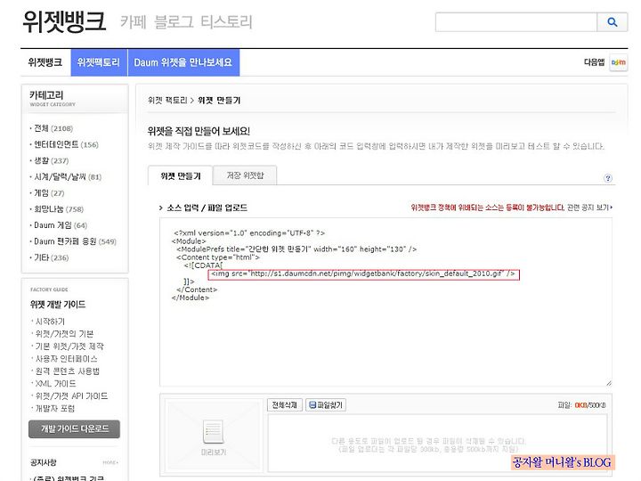Open 기본 위젯/가젯 제작 guide
This screenshot has width=641, height=481.
click(69, 346)
